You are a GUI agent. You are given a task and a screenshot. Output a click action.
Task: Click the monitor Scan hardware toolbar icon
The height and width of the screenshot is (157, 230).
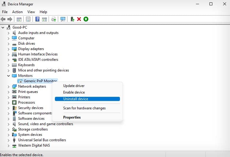click(63, 19)
